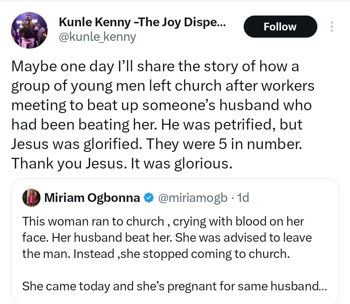Click the @miriamogb handle
Screen dimensions: 350x304
(192, 198)
